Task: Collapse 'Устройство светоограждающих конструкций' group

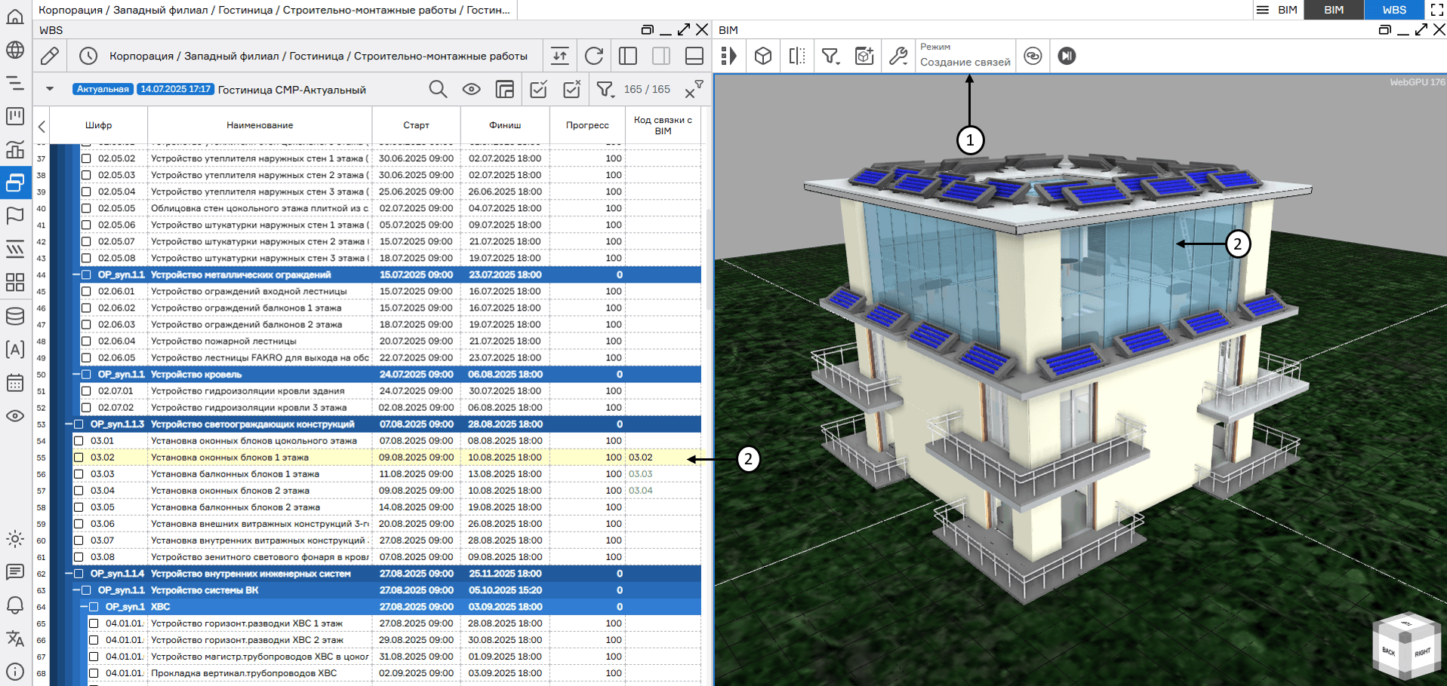Action: (69, 424)
